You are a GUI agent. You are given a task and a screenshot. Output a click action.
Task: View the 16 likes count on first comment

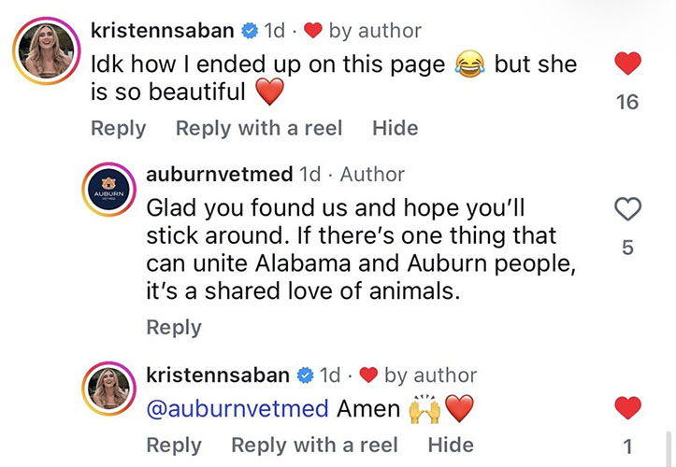click(627, 103)
